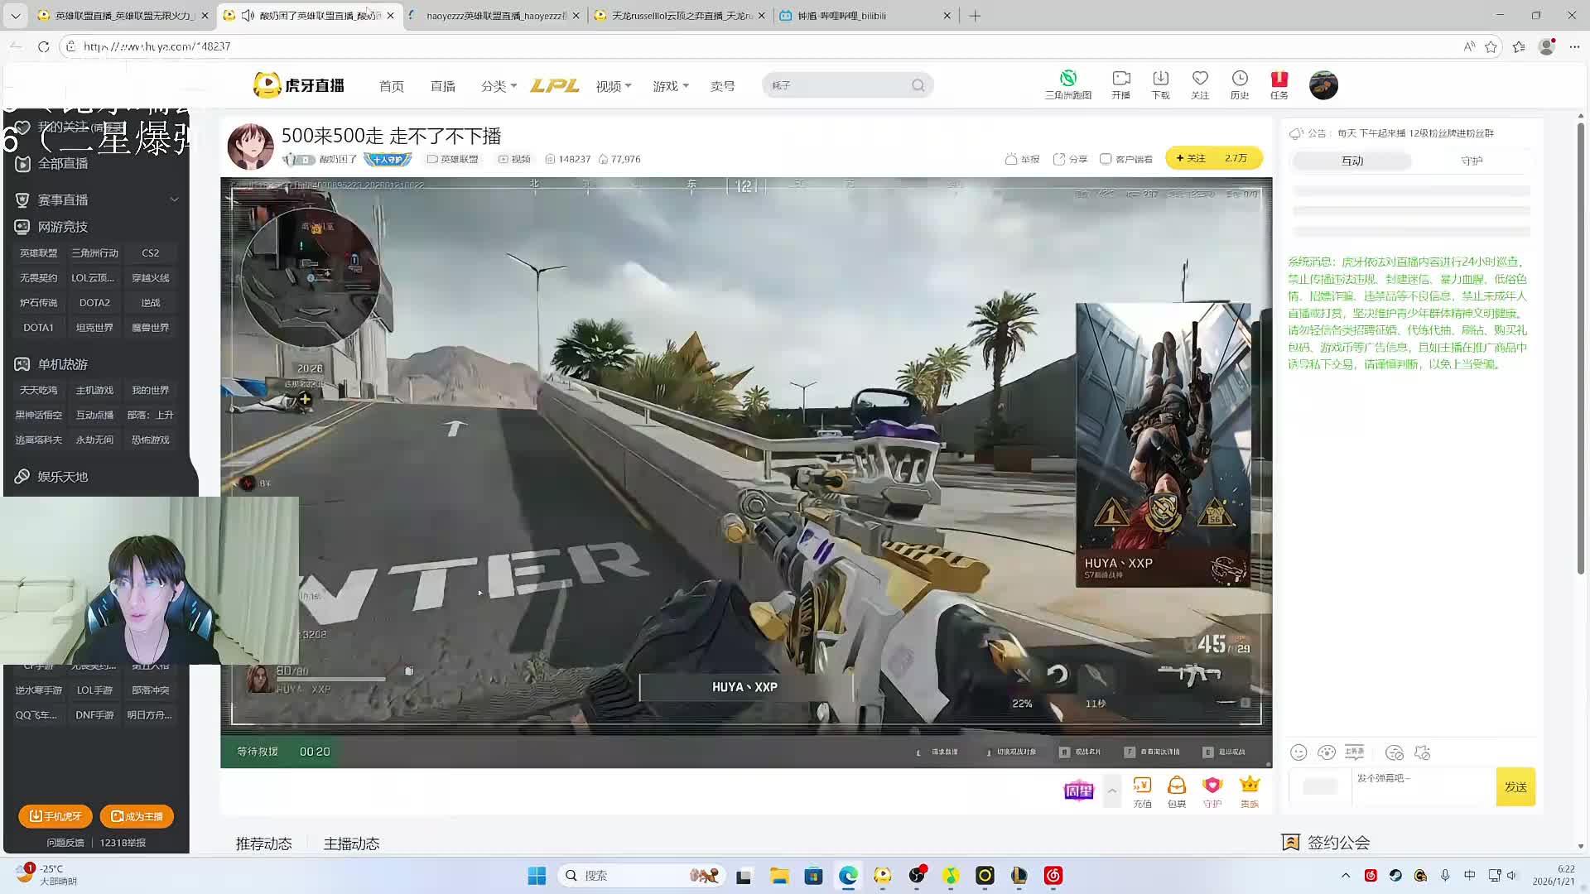Click the 下载 download icon in header
Image resolution: width=1590 pixels, height=894 pixels.
(x=1160, y=79)
